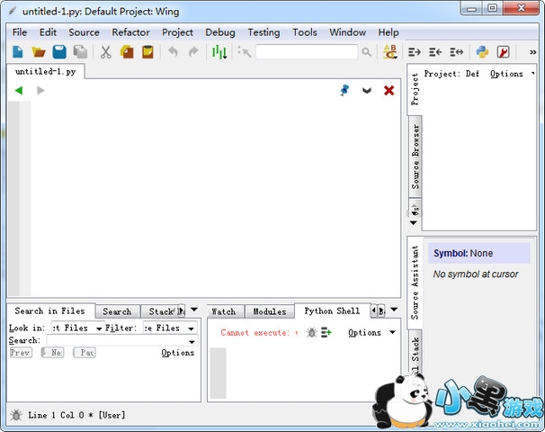This screenshot has width=545, height=432.
Task: Open a file with the folder icon
Action: 39,52
